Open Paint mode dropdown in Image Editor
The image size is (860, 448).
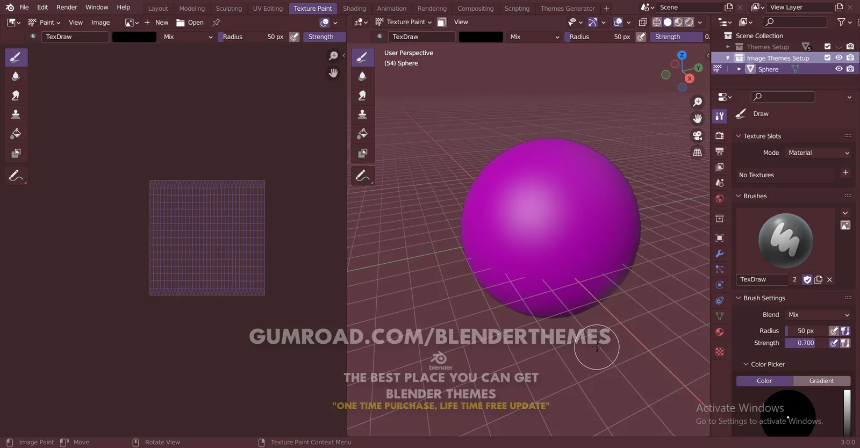coord(44,23)
